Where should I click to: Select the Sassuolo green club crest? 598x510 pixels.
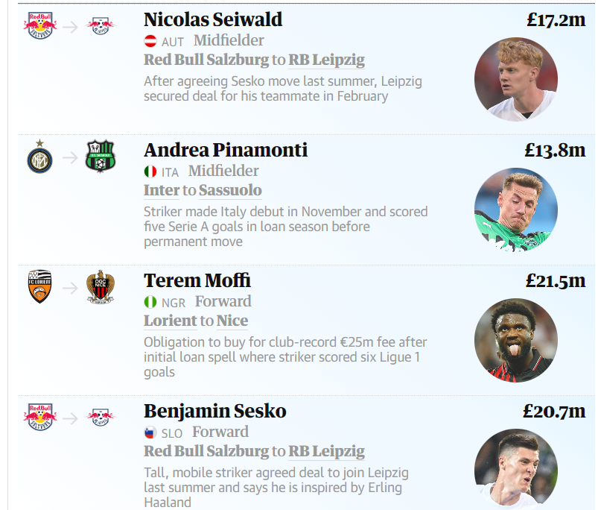tap(101, 156)
